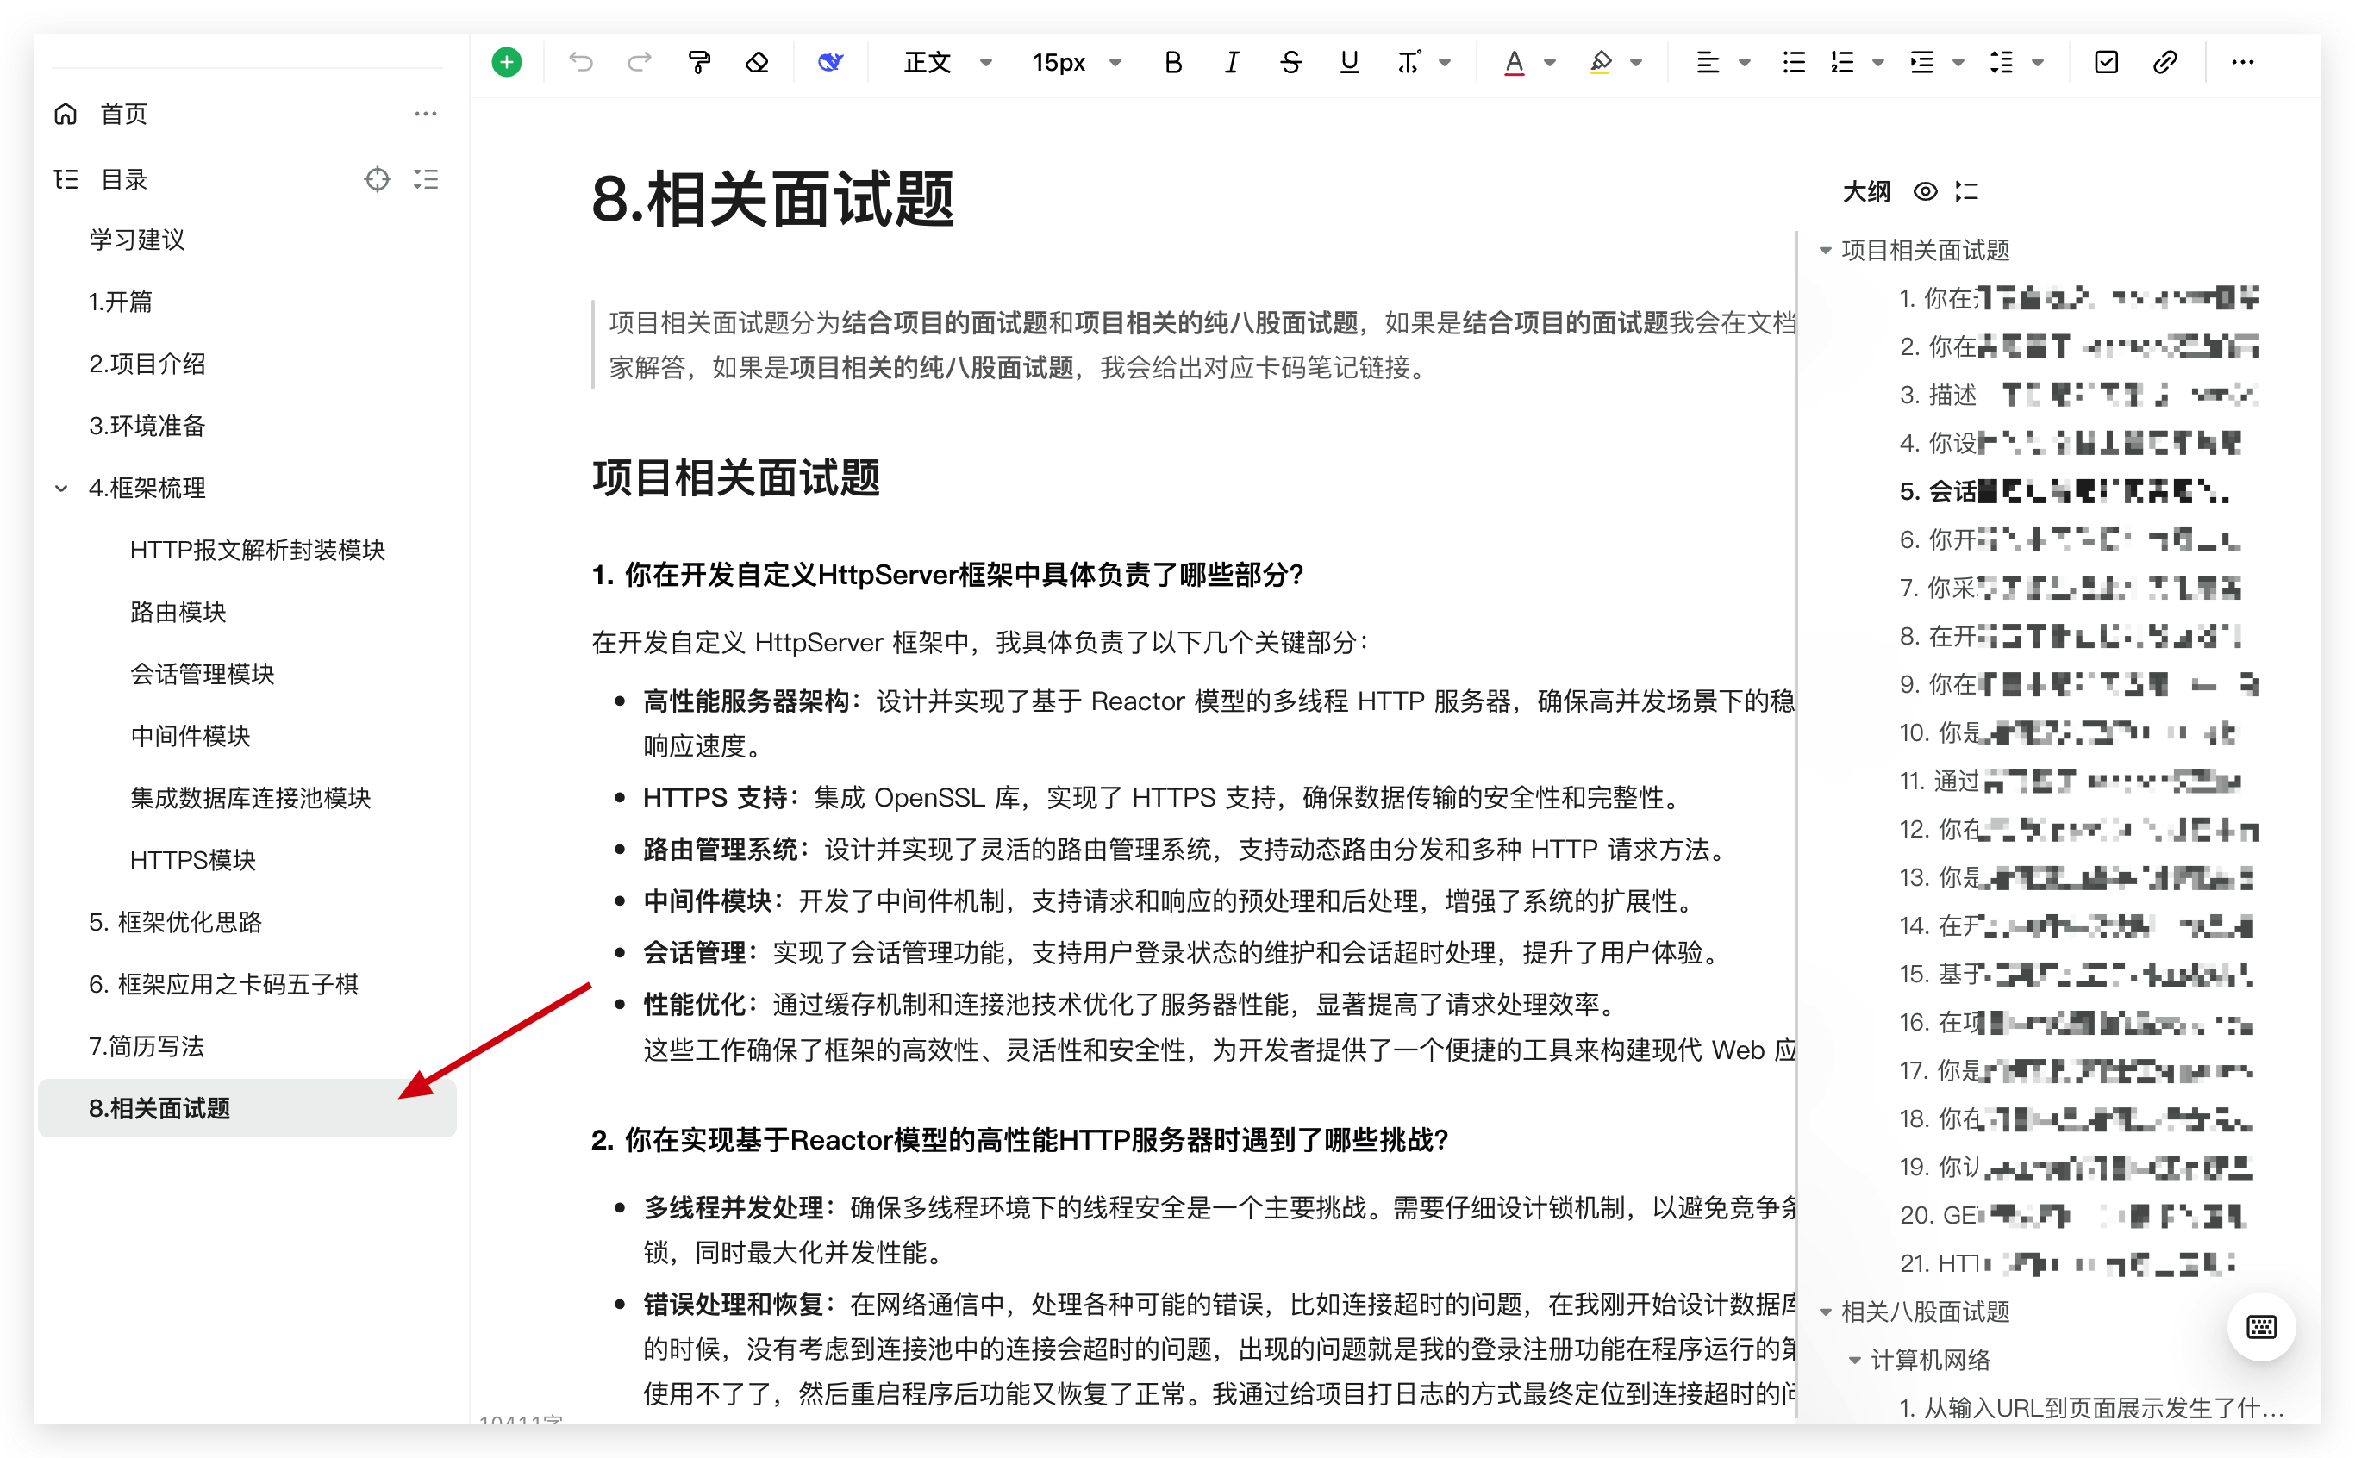
Task: Locate current document with crosshair icon
Action: pyautogui.click(x=377, y=179)
